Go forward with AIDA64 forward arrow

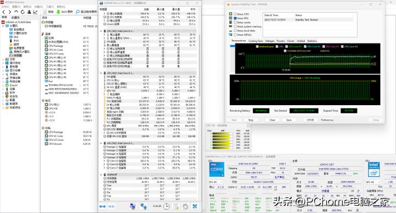point(9,12)
